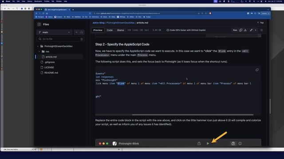Open the Bookmarks menu
The width and height of the screenshot is (284, 159).
[x=38, y=1]
